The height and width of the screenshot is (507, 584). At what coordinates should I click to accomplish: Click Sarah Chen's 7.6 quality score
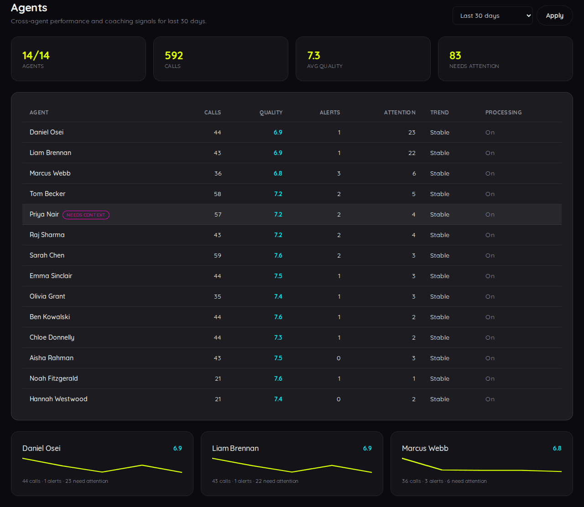pos(278,255)
